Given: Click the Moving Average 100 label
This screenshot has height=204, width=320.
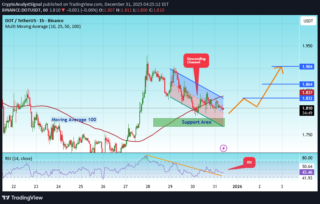Looking at the screenshot, I should click(74, 120).
